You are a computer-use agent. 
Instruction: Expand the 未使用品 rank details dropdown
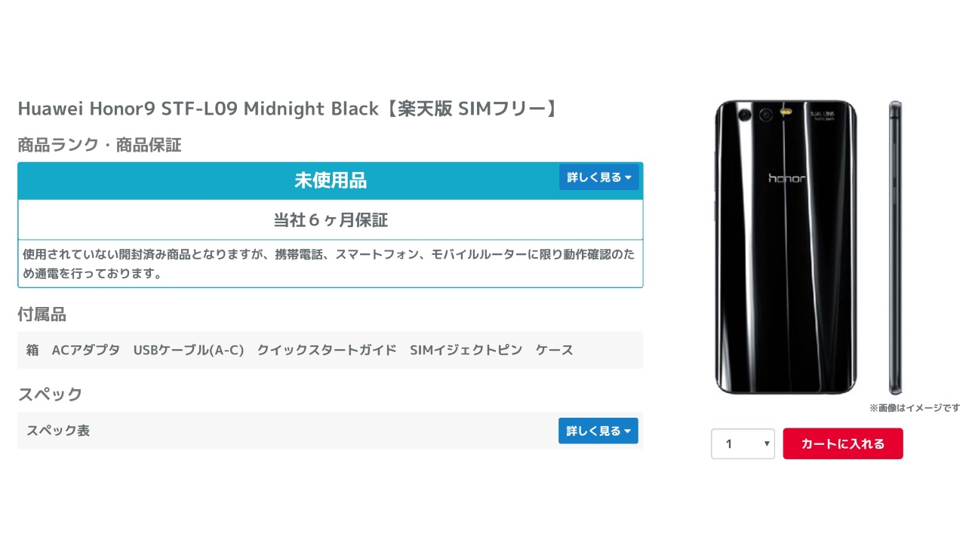[x=598, y=178]
